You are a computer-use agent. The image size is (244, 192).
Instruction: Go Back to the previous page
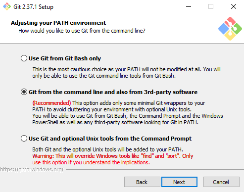[142, 182]
